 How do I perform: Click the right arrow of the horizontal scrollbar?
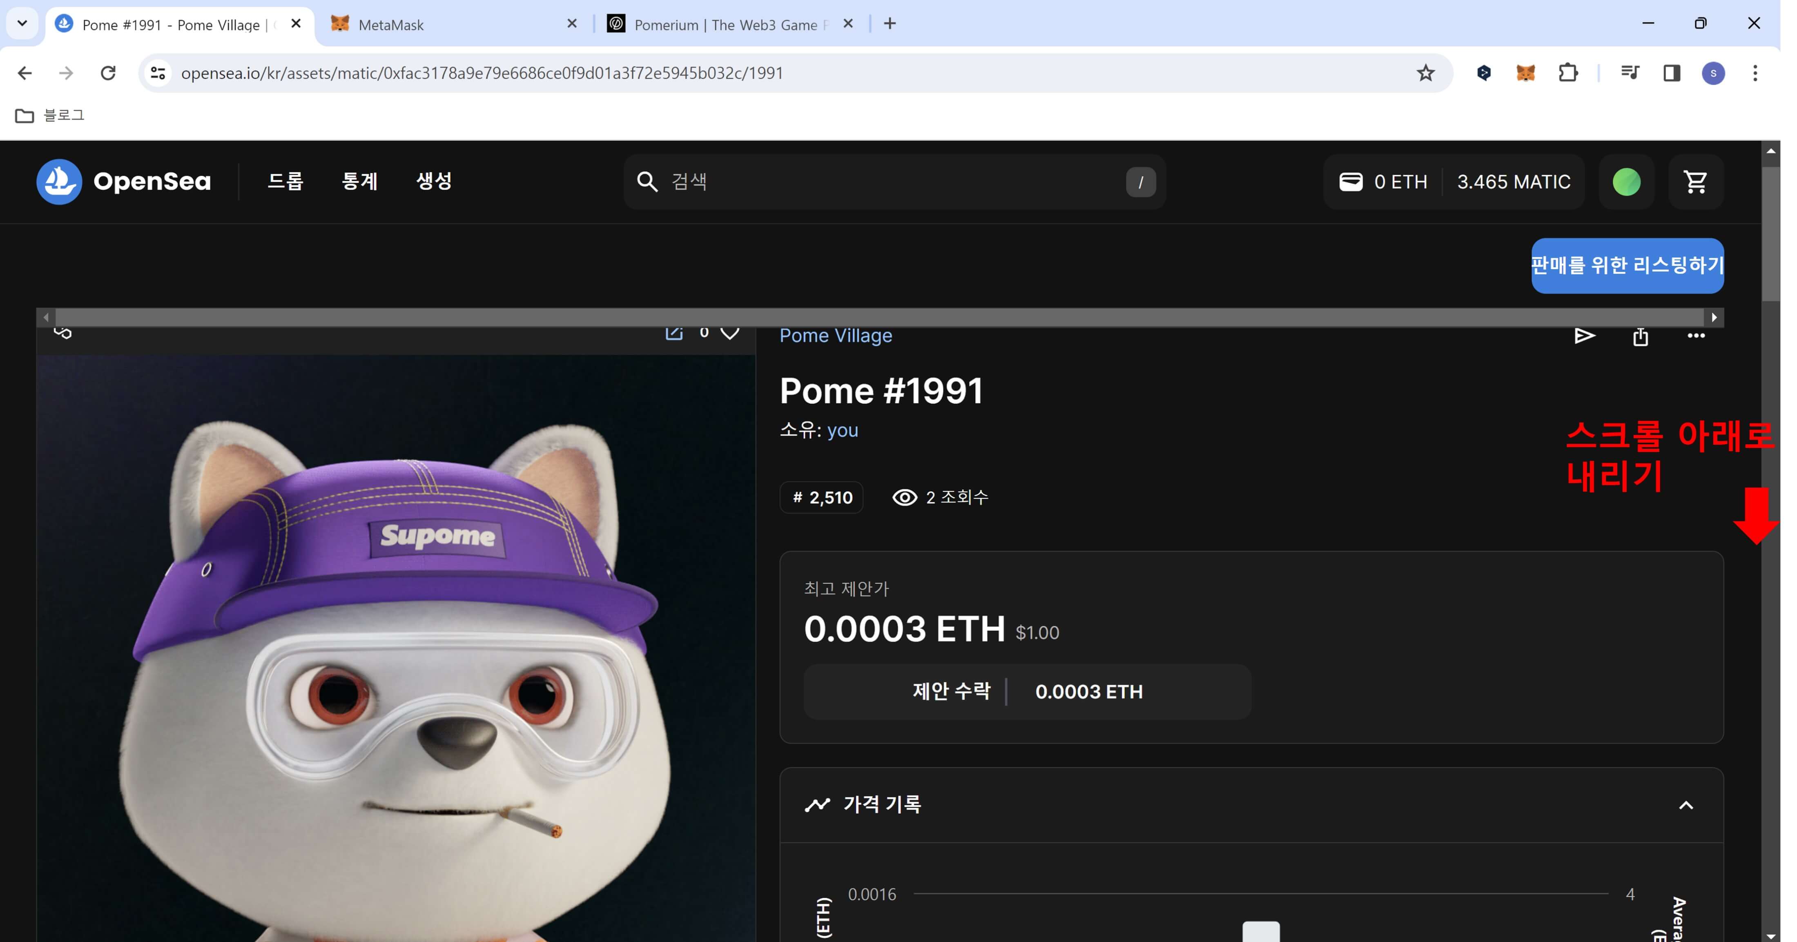(1715, 317)
